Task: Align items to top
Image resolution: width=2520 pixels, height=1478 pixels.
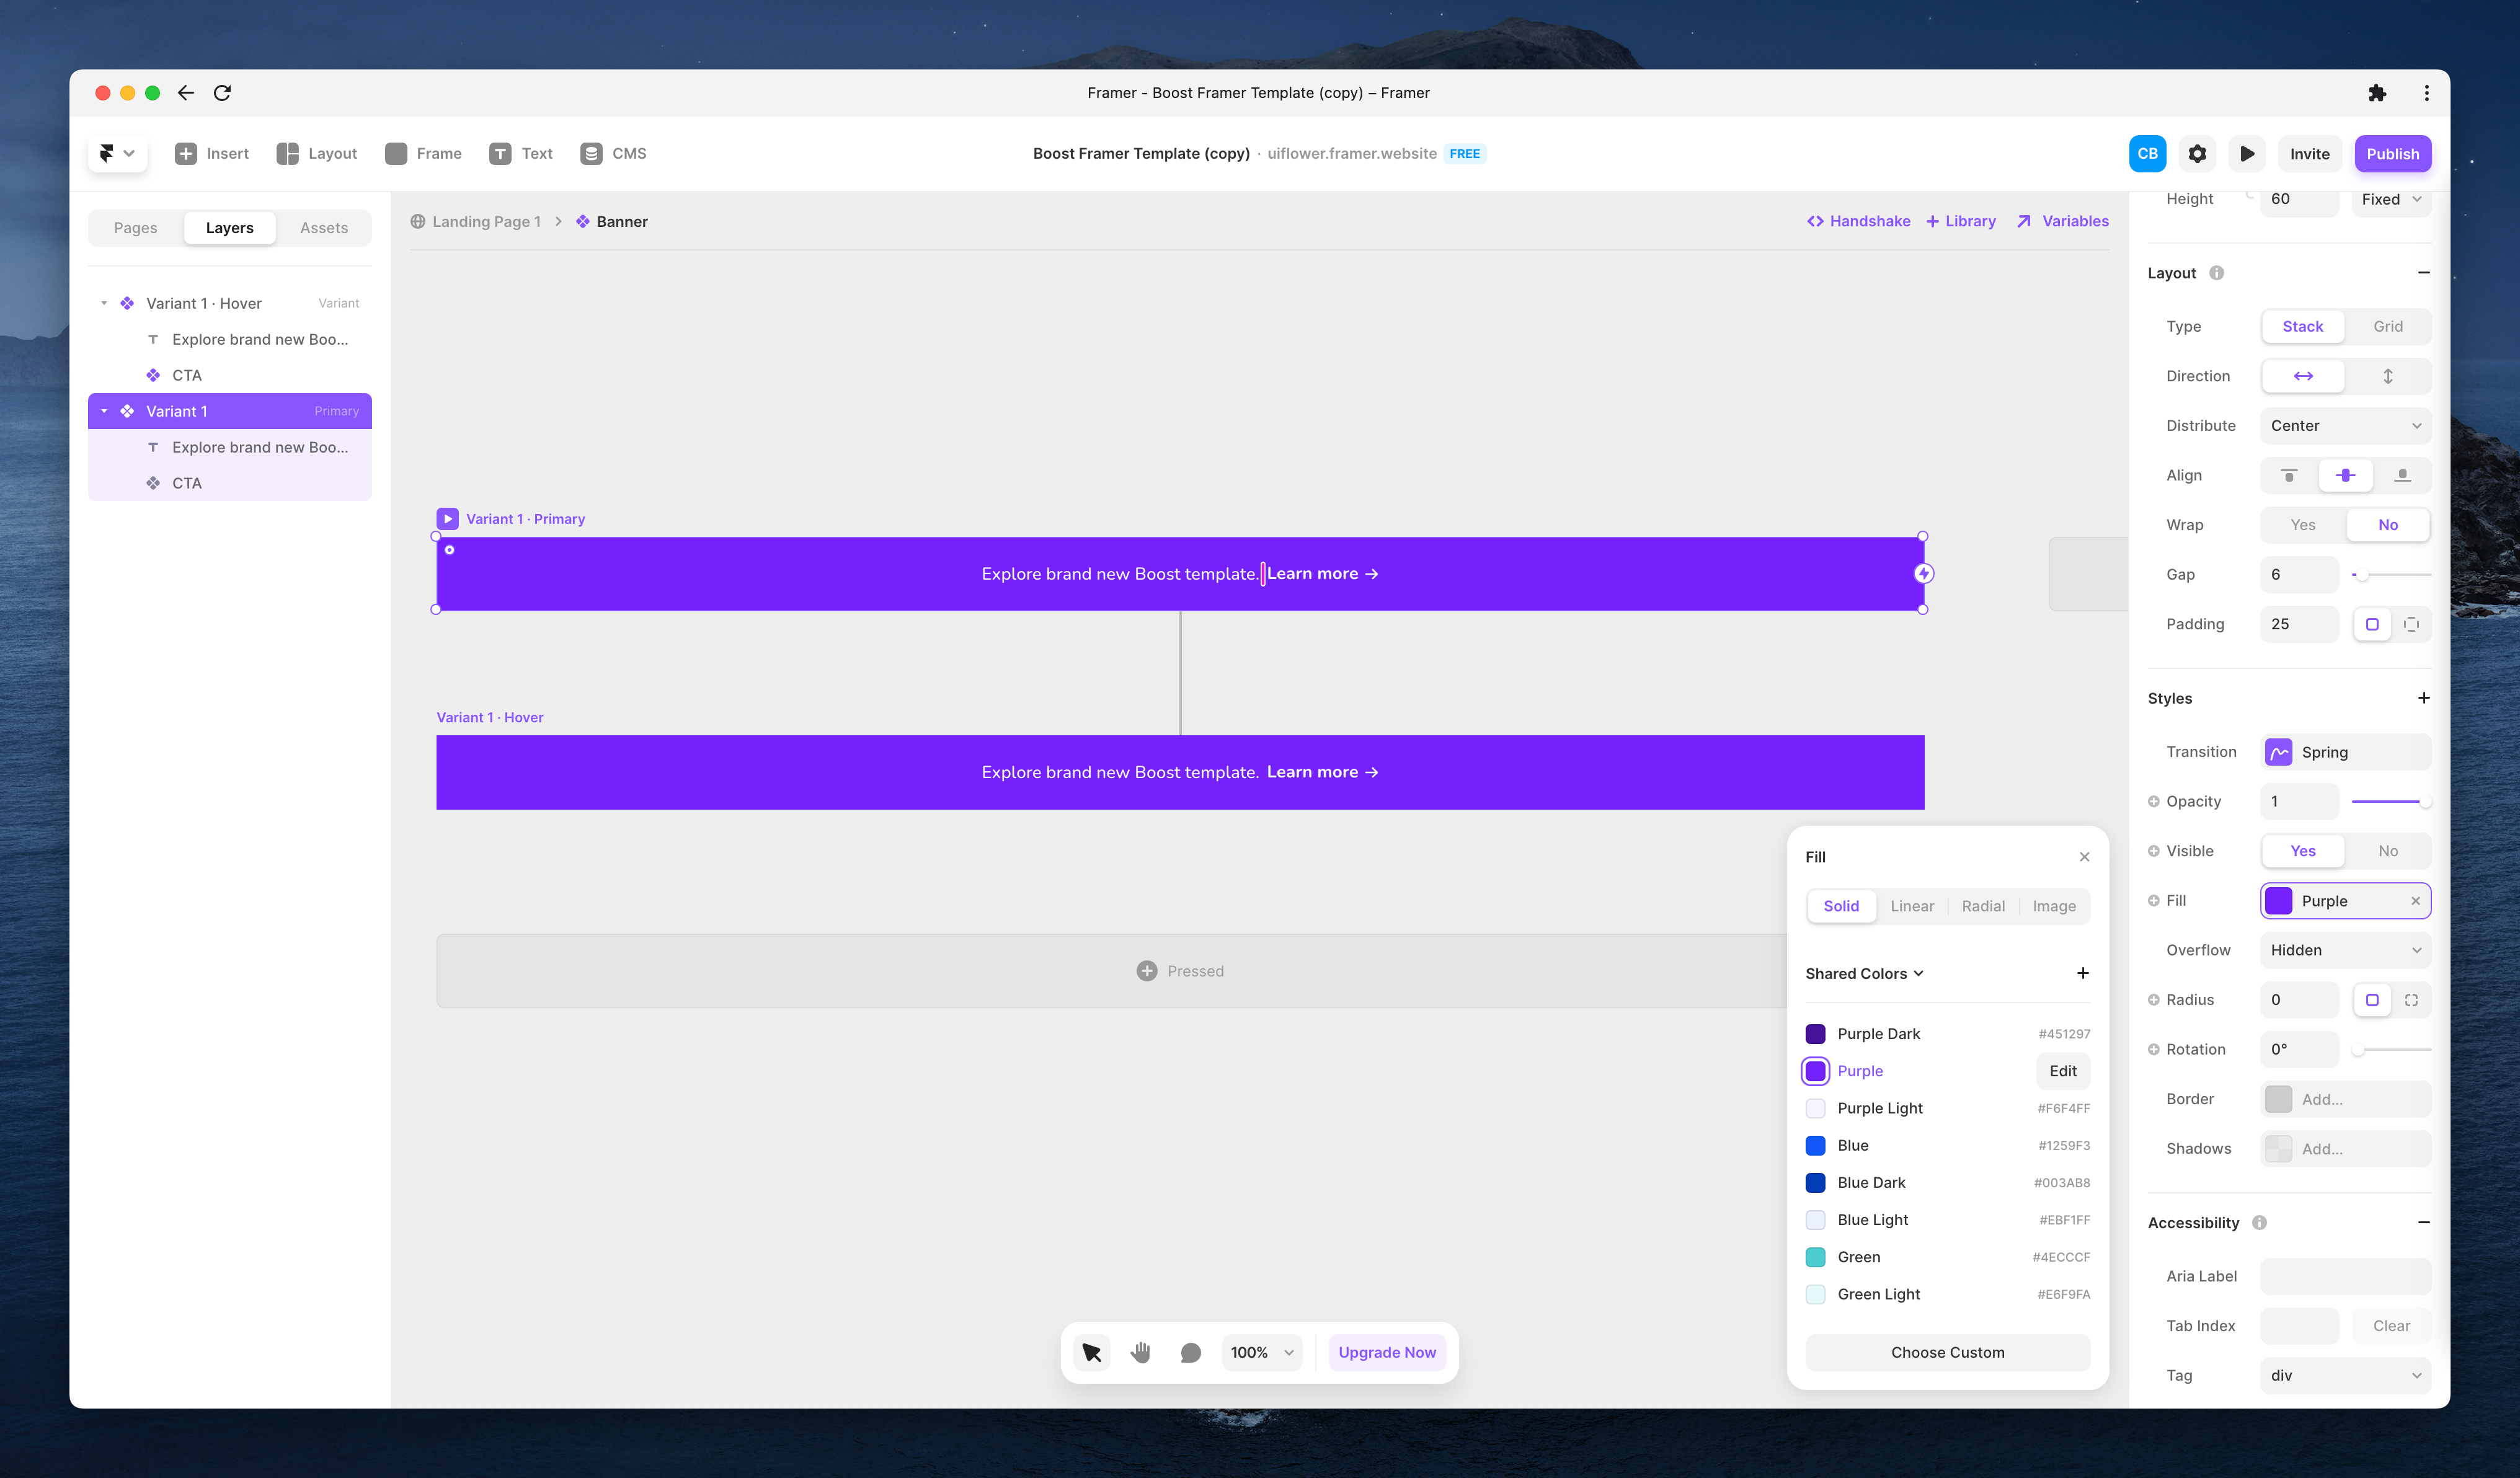Action: click(2288, 475)
